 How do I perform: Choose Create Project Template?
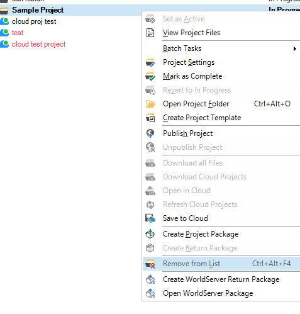[221, 118]
